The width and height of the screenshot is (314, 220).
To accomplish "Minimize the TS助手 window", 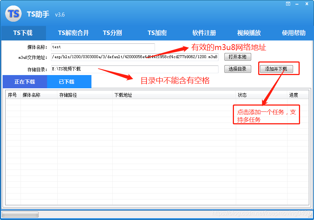I will pyautogui.click(x=297, y=4).
